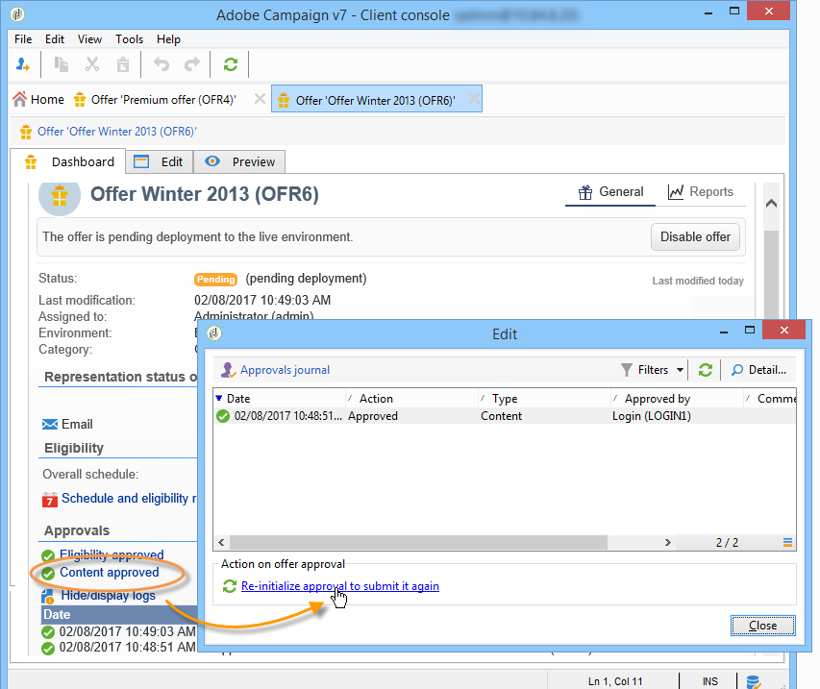
Task: Open the Help menu
Action: pyautogui.click(x=168, y=39)
